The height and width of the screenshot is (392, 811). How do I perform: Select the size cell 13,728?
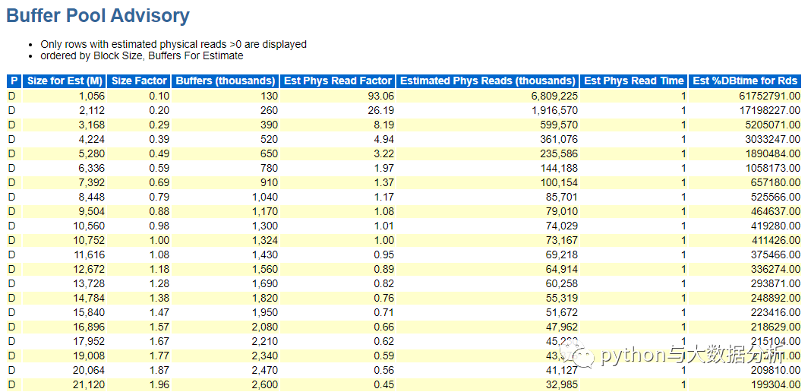pos(90,284)
